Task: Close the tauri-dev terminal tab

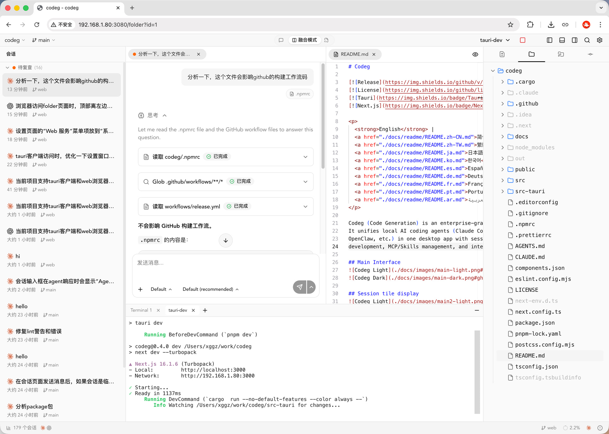Action: pos(193,310)
